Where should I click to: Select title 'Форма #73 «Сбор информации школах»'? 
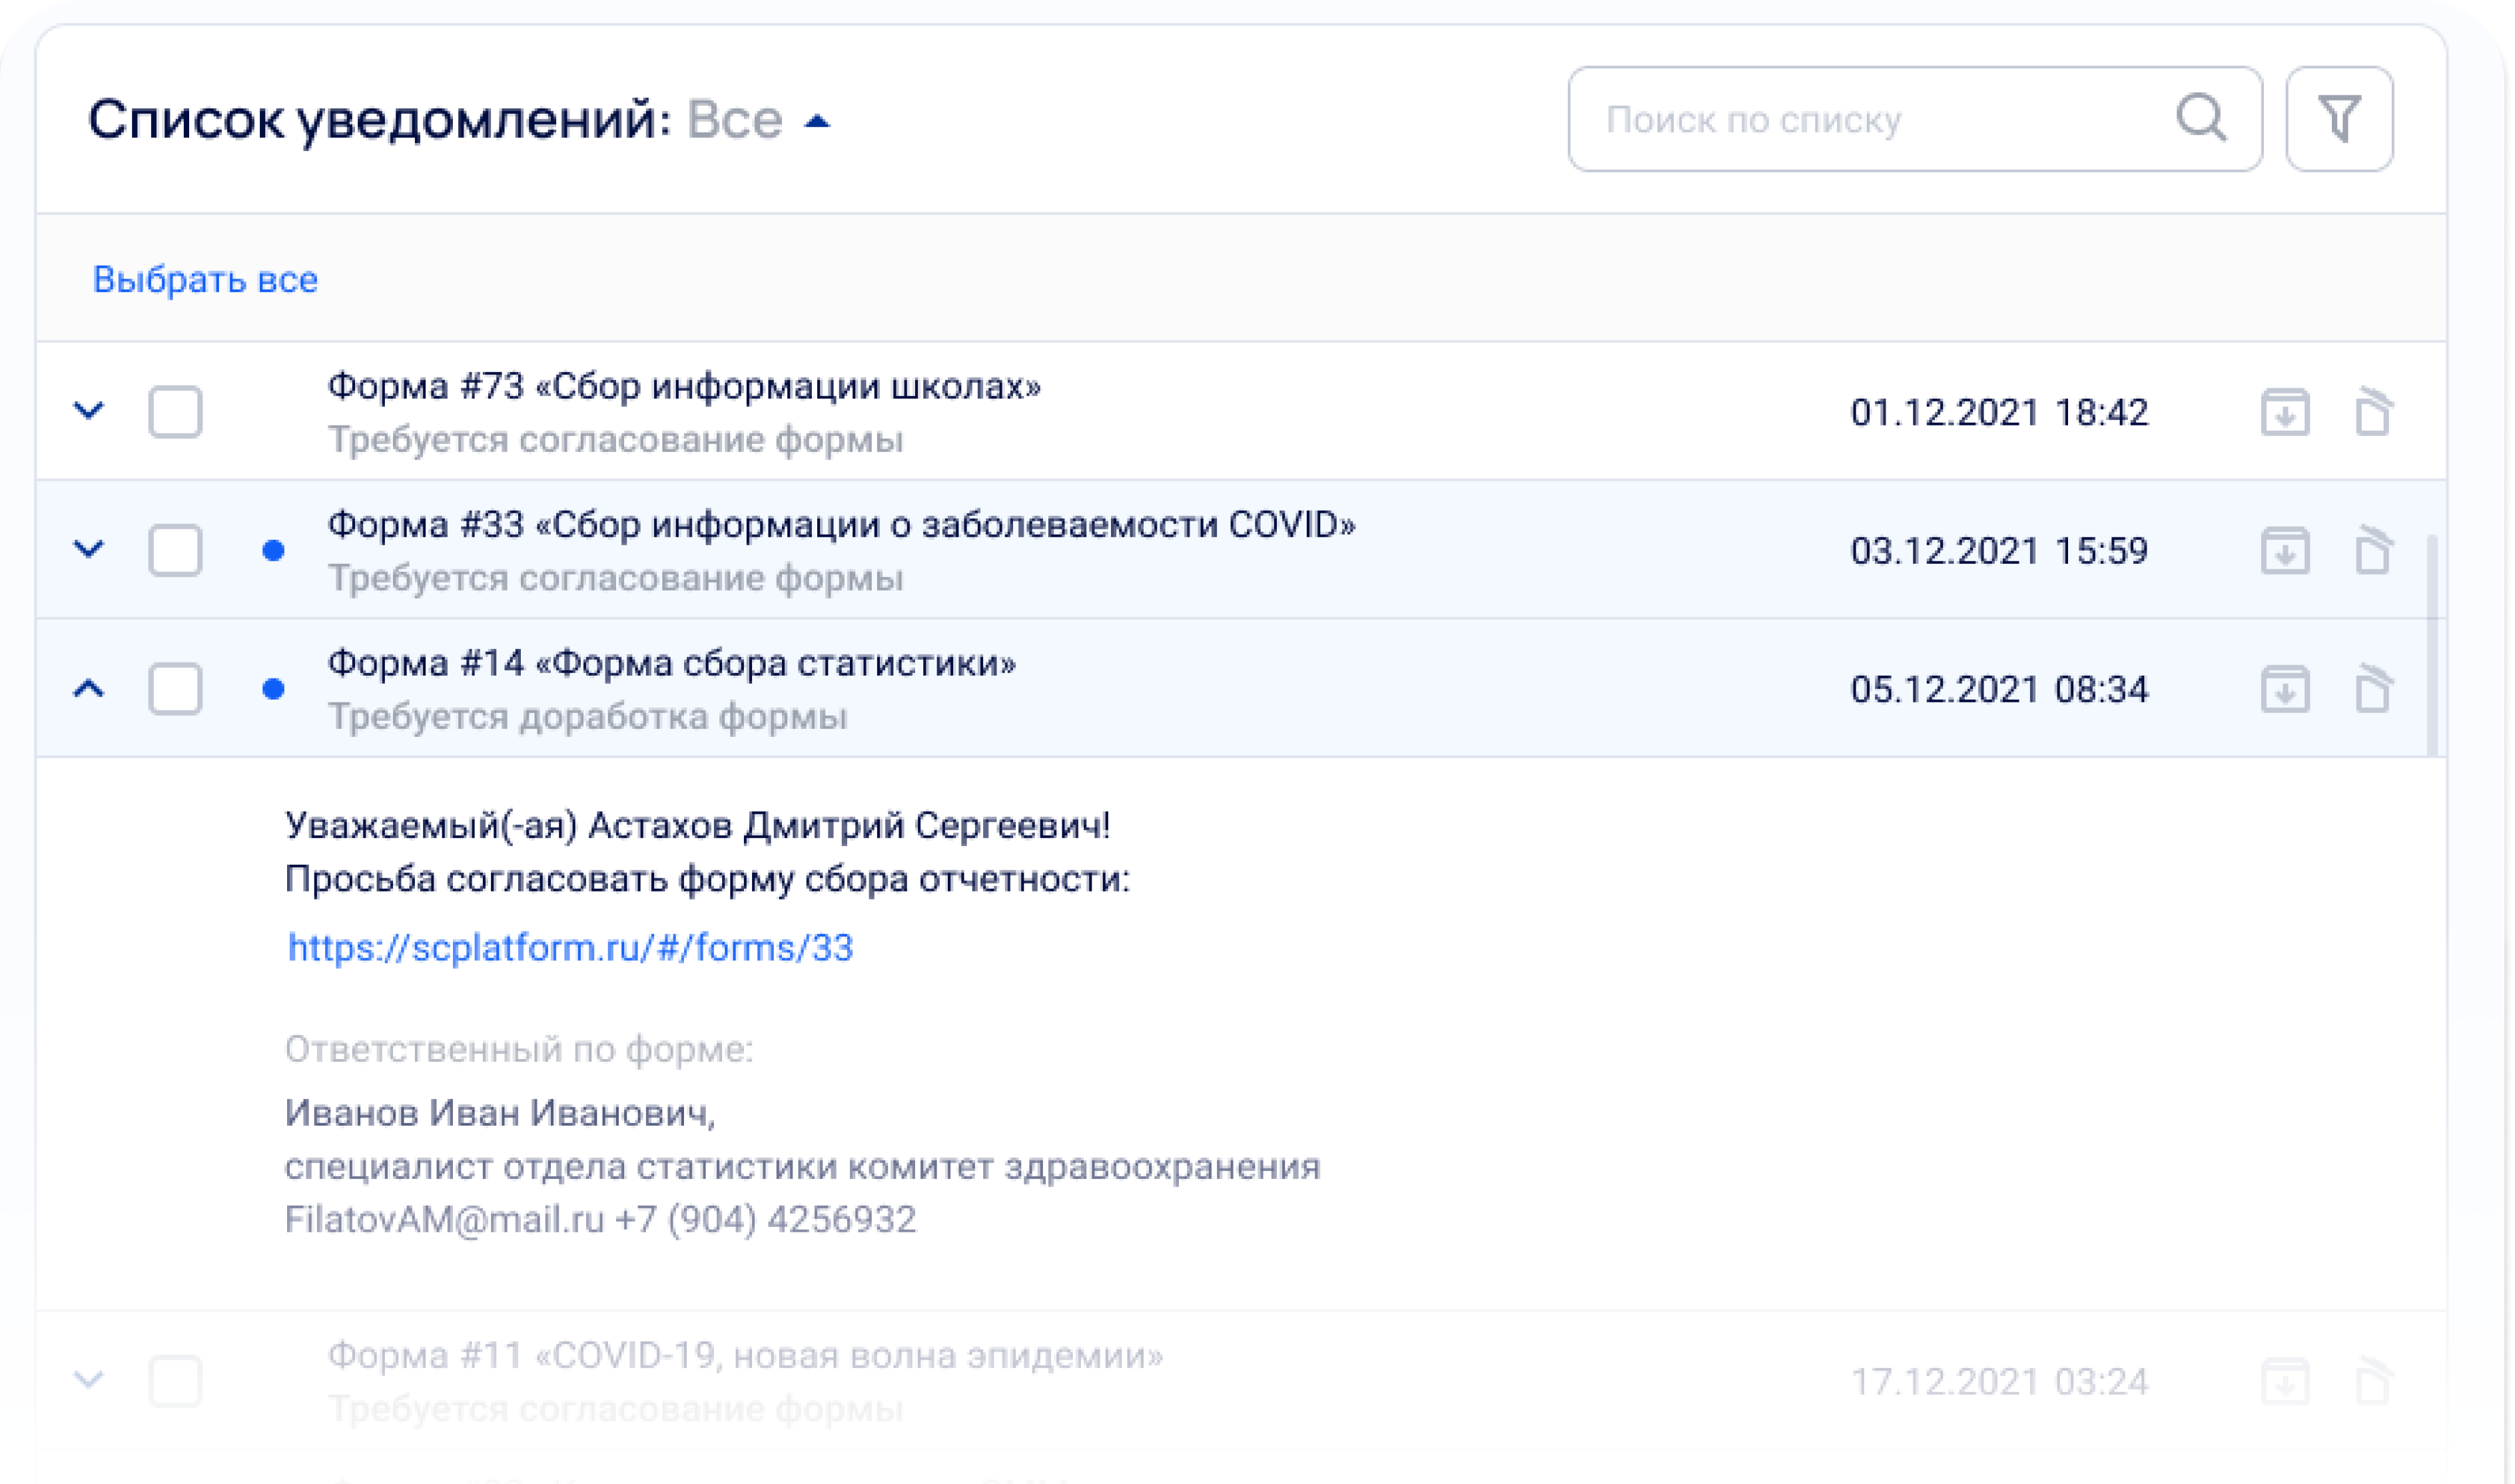[x=684, y=386]
